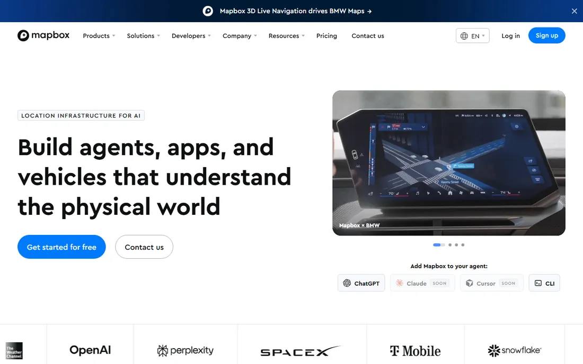
Task: Click the Mapbox logo in the header
Action: tap(43, 35)
